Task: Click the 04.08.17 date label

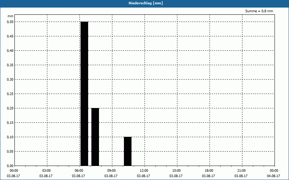Action: click(x=273, y=176)
